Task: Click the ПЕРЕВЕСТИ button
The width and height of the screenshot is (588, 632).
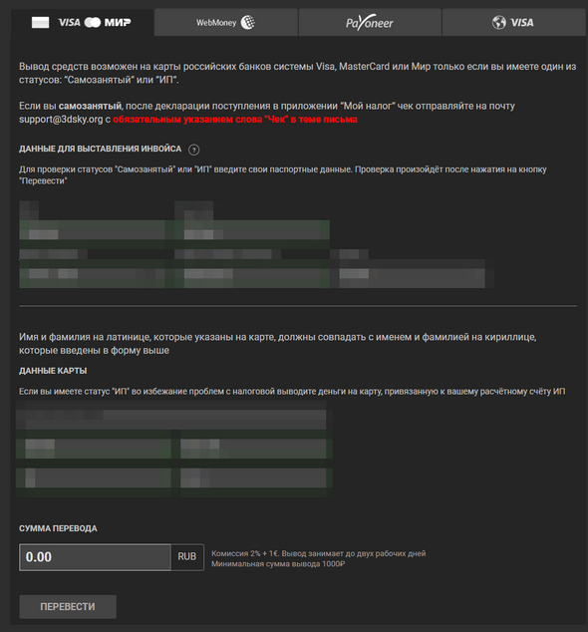Action: 68,607
